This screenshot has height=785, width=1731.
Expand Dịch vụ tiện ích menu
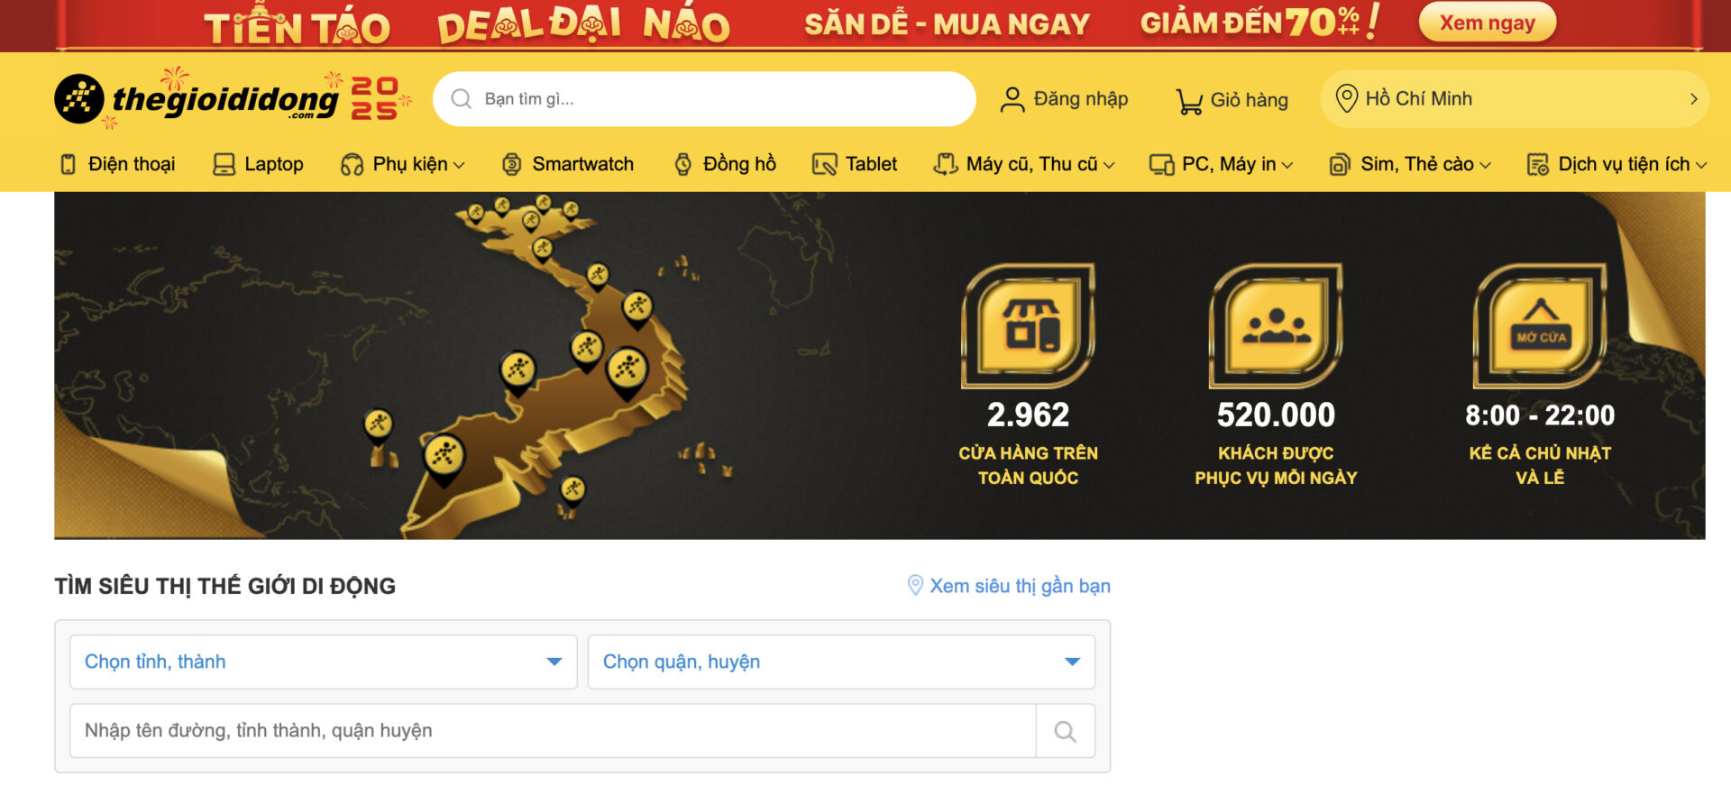[1617, 164]
